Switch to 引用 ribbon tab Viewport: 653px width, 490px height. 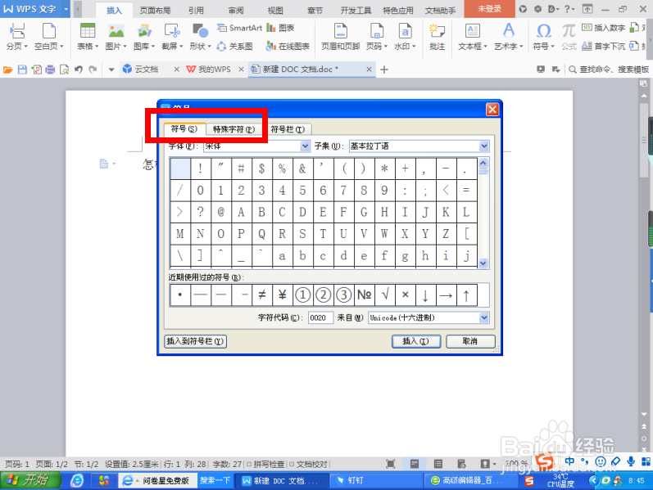tap(196, 11)
